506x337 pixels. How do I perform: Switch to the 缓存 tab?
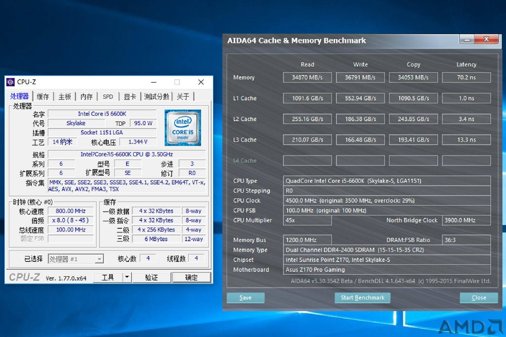point(43,96)
